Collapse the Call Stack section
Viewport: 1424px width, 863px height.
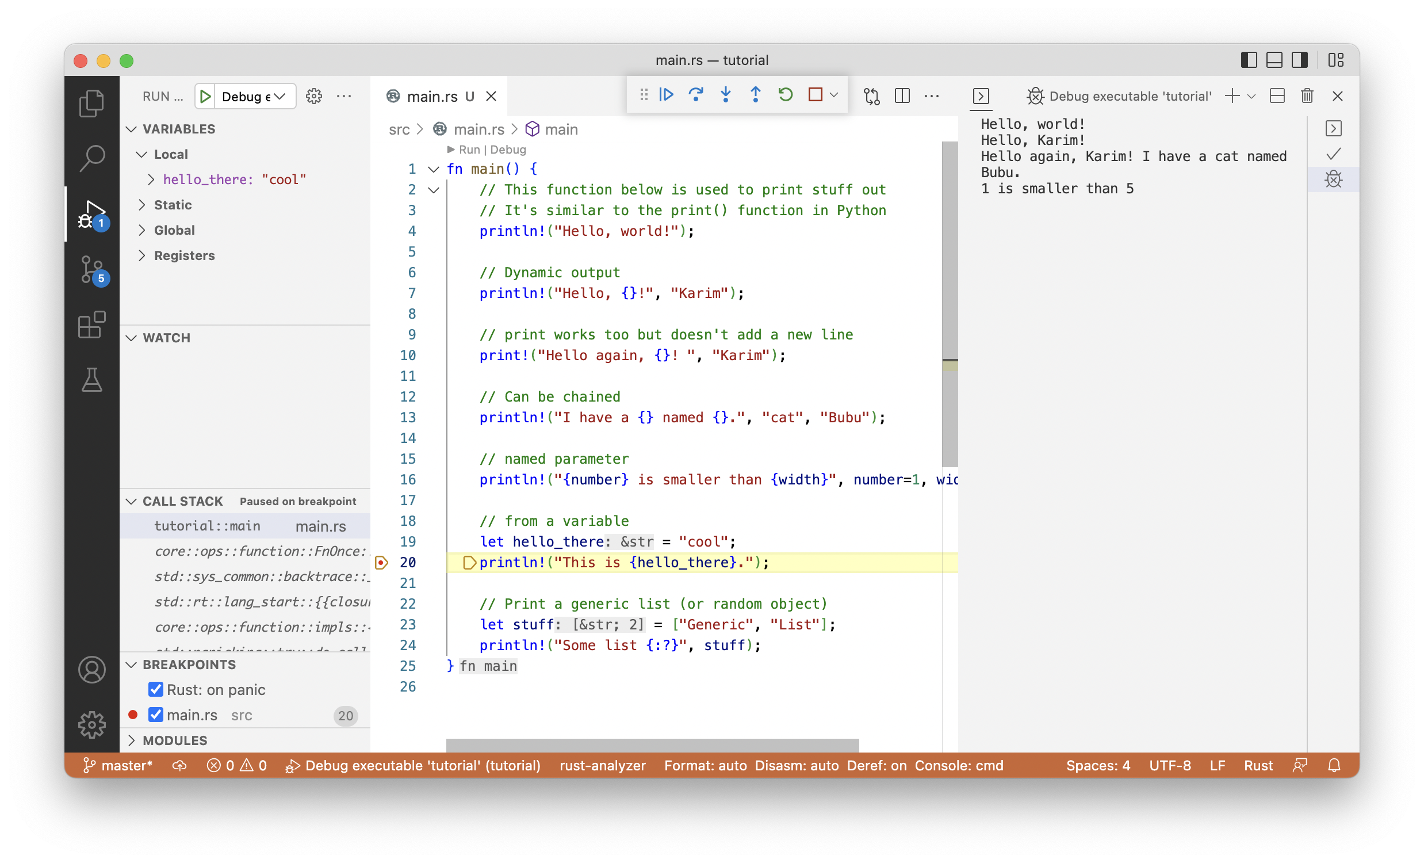(x=131, y=501)
